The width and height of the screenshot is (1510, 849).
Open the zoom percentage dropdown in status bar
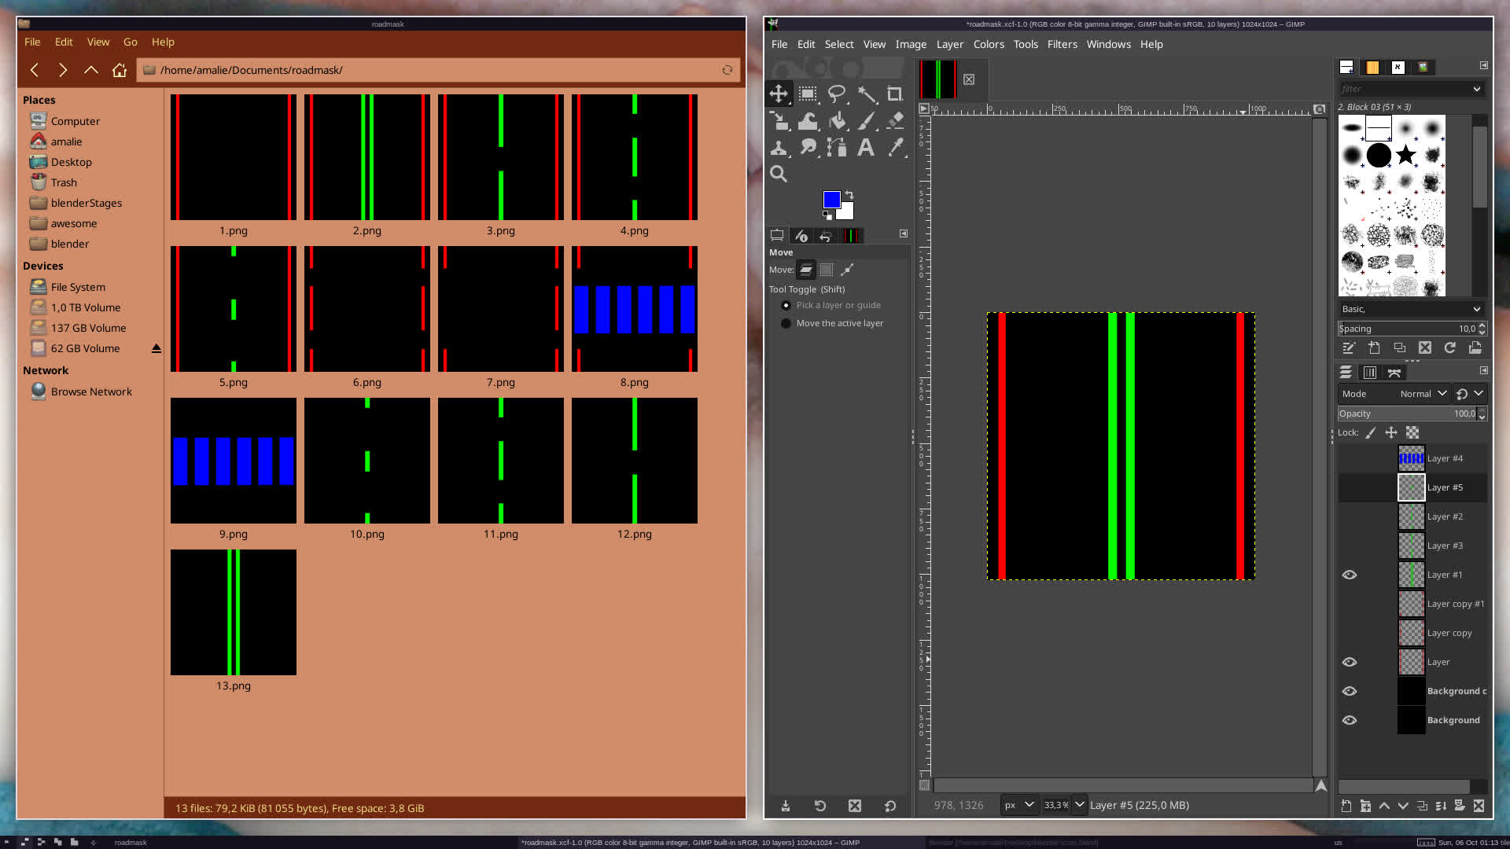click(x=1080, y=805)
